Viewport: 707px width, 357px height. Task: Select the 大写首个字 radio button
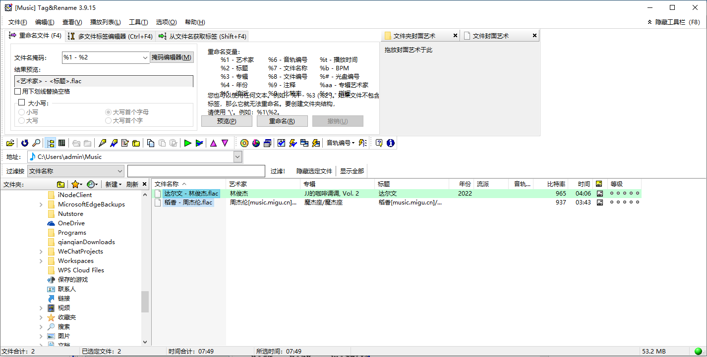[x=108, y=120]
